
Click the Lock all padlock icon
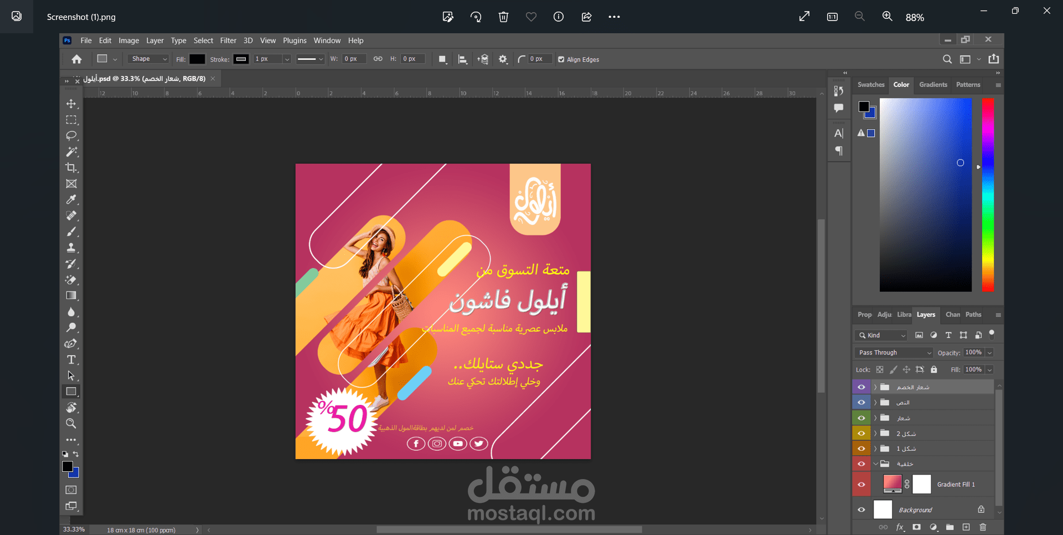(934, 369)
